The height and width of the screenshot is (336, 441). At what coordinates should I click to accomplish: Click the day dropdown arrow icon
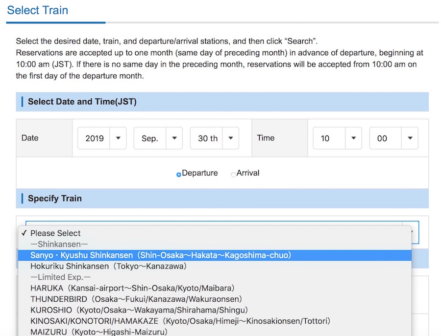(x=230, y=138)
